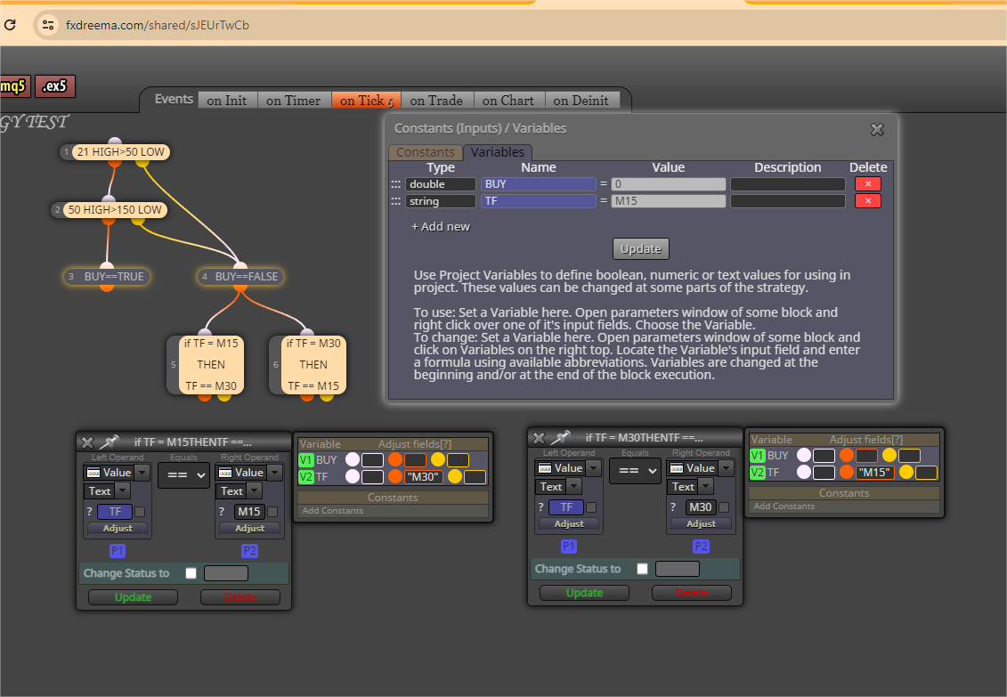Open the == operator dropdown in M30THENTF panel
The width and height of the screenshot is (1007, 697).
tap(635, 470)
